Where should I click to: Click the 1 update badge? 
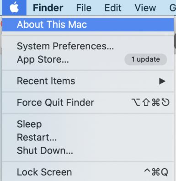click(146, 59)
